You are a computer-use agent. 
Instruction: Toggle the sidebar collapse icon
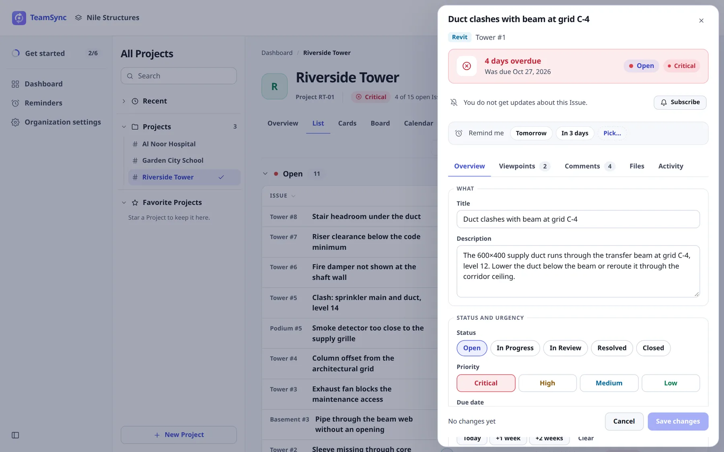pos(15,435)
